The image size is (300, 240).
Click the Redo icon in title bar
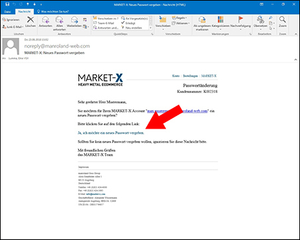21,4
